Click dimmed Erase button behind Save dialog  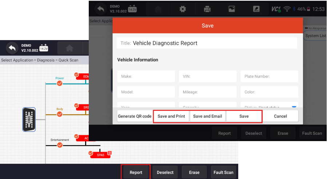click(283, 133)
